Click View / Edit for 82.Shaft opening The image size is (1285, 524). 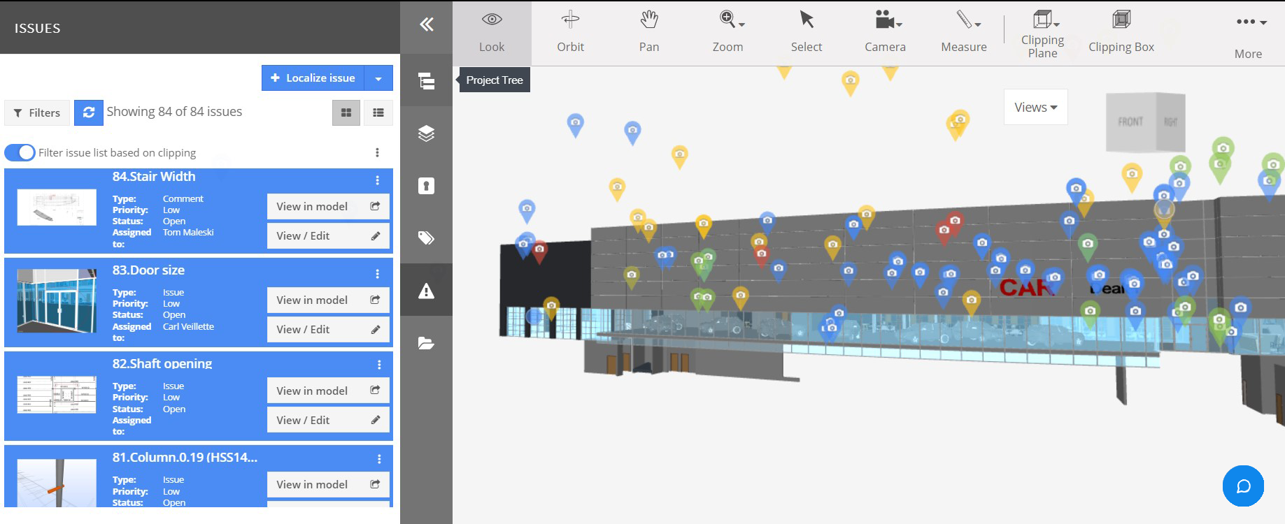[x=327, y=420]
